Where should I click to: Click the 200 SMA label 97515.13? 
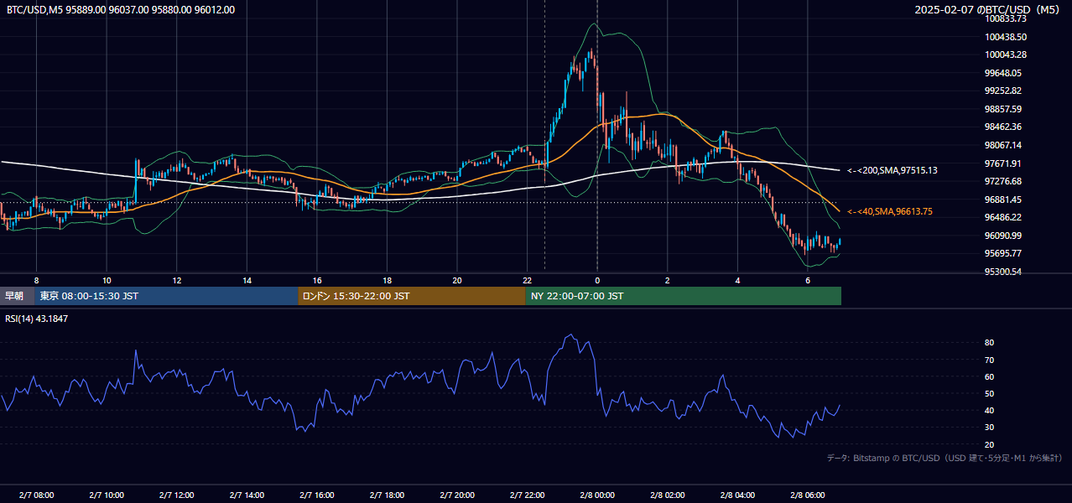point(892,170)
